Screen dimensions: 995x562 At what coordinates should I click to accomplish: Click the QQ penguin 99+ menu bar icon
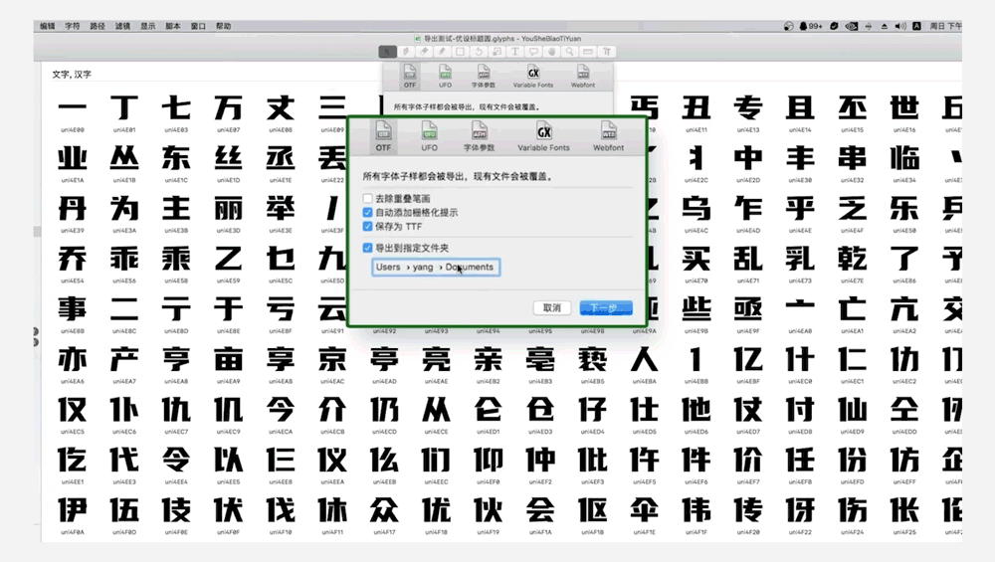(x=810, y=26)
